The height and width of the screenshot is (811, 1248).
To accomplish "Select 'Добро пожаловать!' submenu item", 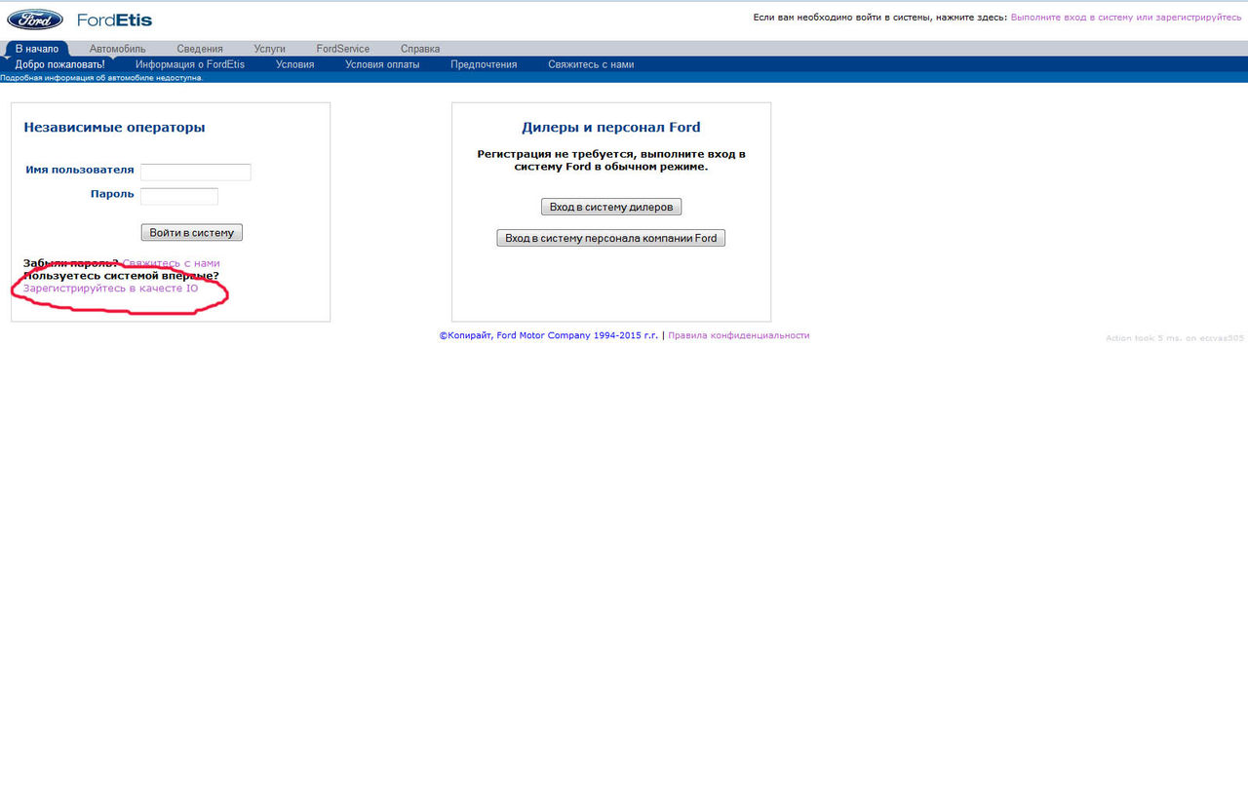I will 59,64.
